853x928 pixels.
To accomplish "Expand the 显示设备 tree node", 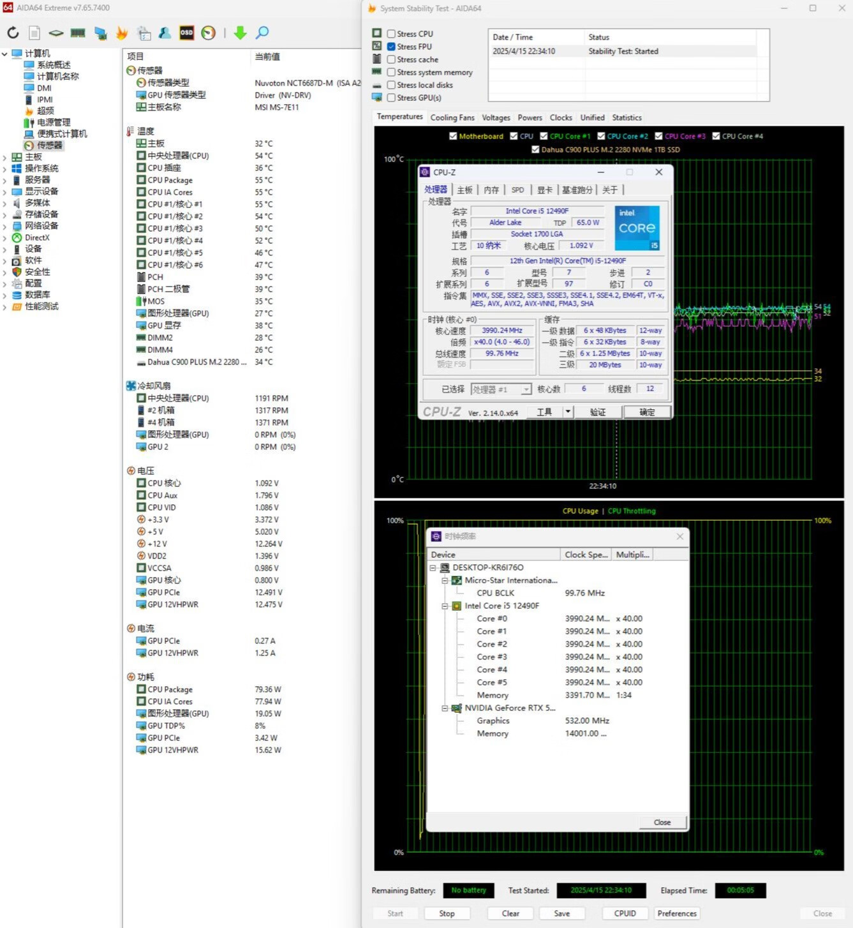I will tap(4, 191).
